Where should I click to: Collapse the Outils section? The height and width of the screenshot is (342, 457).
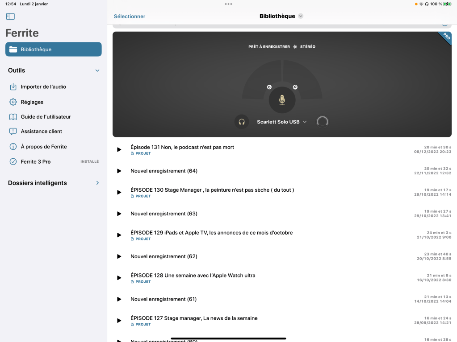97,70
